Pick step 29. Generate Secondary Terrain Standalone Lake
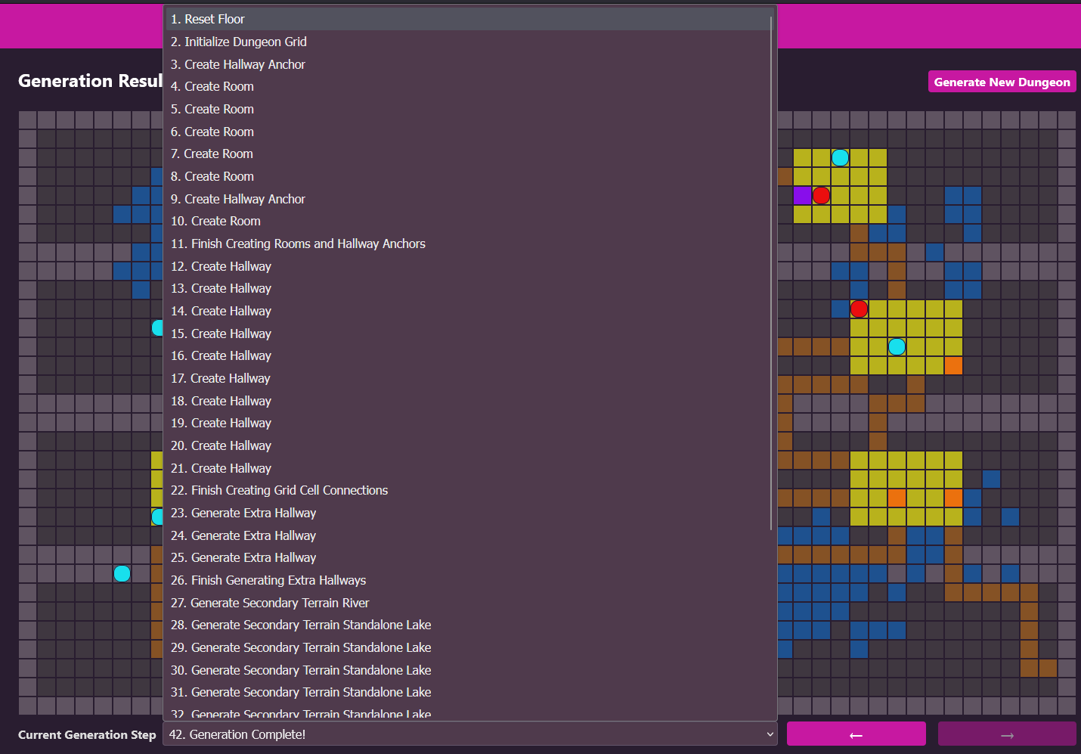 pos(469,647)
